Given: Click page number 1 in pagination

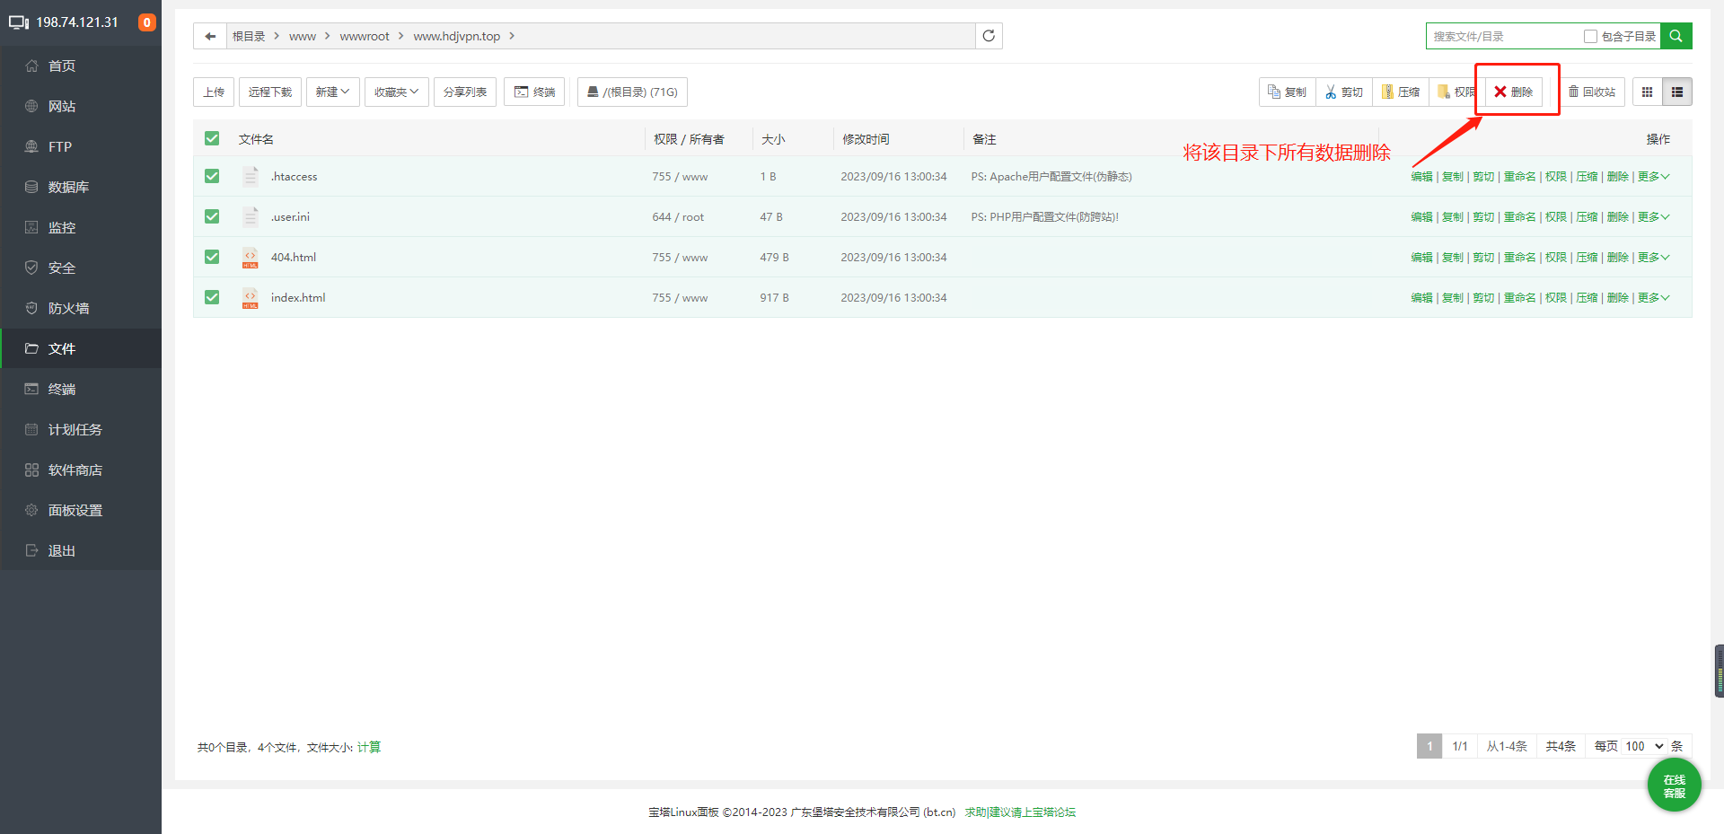Looking at the screenshot, I should (1429, 746).
